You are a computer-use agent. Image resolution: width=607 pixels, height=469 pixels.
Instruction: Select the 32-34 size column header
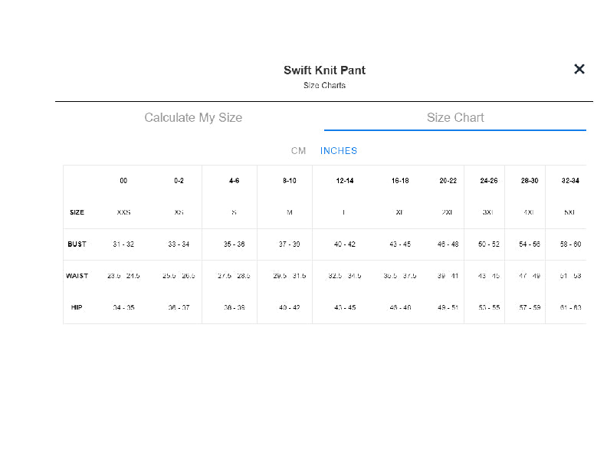571,181
